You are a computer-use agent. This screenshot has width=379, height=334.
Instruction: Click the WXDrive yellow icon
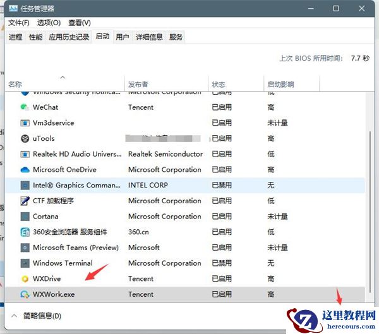(x=25, y=279)
